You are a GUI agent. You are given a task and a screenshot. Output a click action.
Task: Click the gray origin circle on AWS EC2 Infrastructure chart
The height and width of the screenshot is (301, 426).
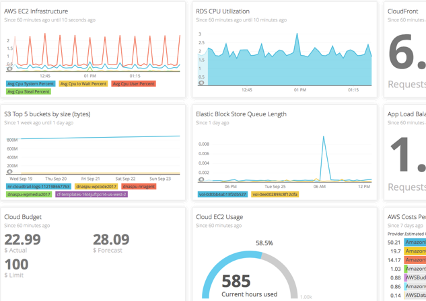click(x=9, y=69)
